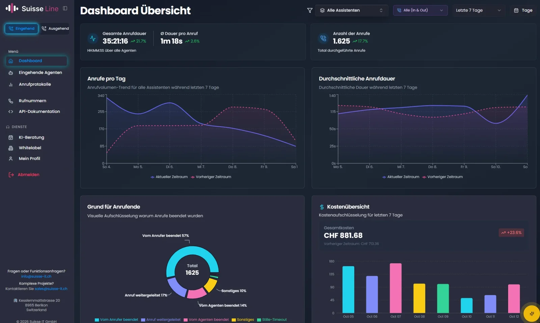Click the Kostenübersicht dollar sign icon
Image resolution: width=540 pixels, height=323 pixels.
click(x=322, y=207)
